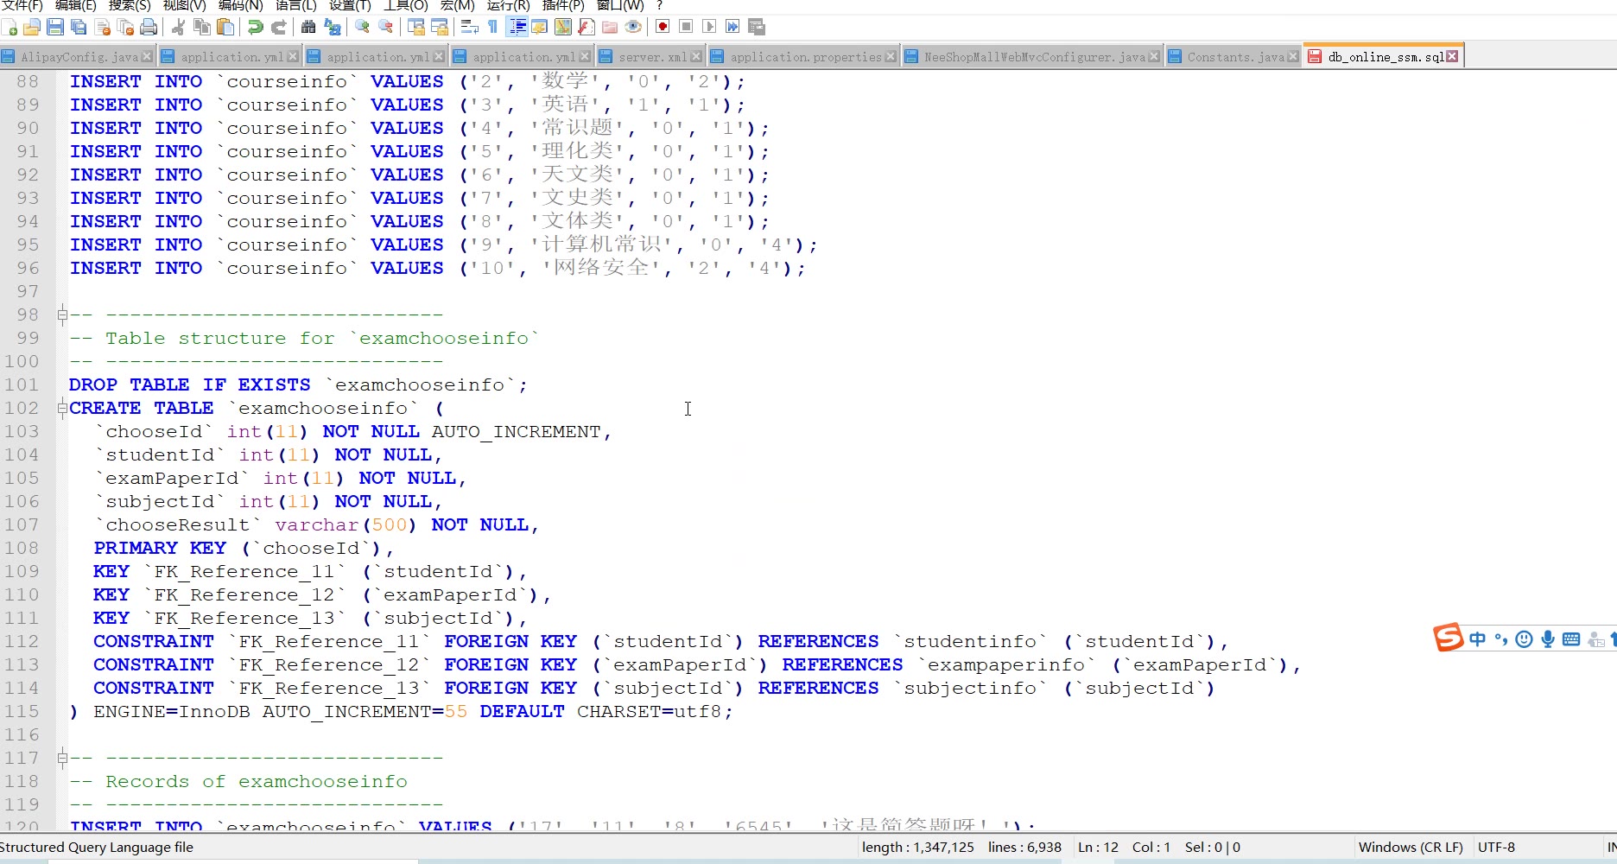This screenshot has height=864, width=1617.
Task: Click 'Ln : 12' line position in status bar
Action: (x=1098, y=848)
